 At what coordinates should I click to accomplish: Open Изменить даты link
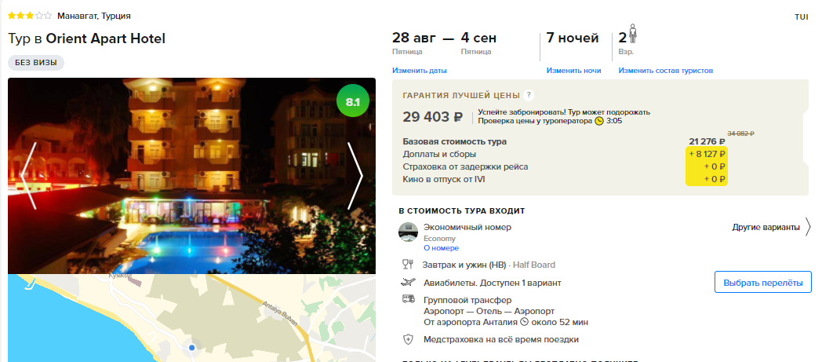(x=420, y=71)
